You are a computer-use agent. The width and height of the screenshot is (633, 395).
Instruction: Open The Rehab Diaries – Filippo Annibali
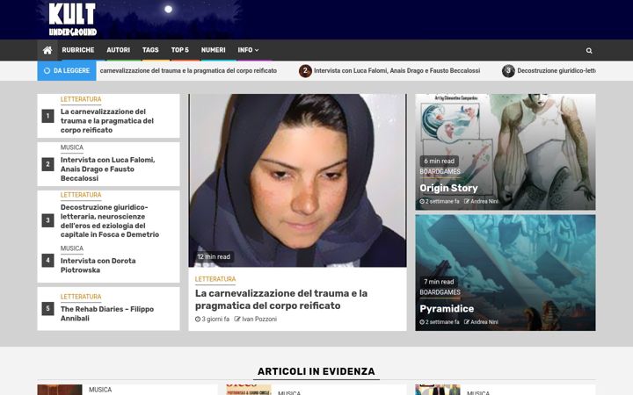[x=107, y=313]
